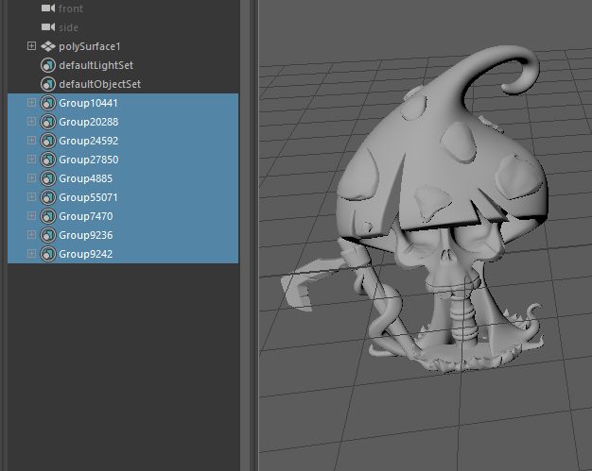Click the set icon beside Group9242
Screen dimensions: 592x471
click(48, 254)
